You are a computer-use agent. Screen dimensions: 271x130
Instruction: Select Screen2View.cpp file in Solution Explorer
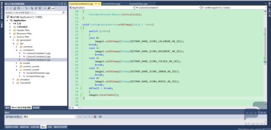pyautogui.click(x=36, y=76)
